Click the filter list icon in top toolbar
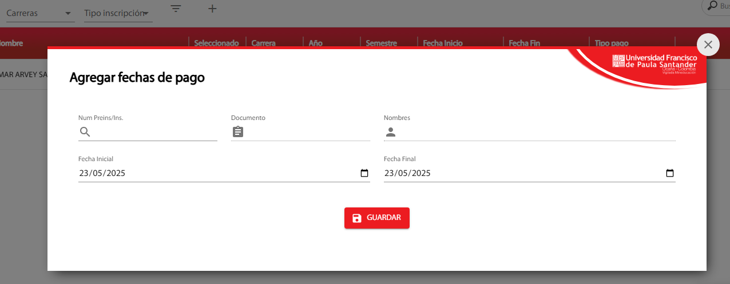 click(x=176, y=9)
